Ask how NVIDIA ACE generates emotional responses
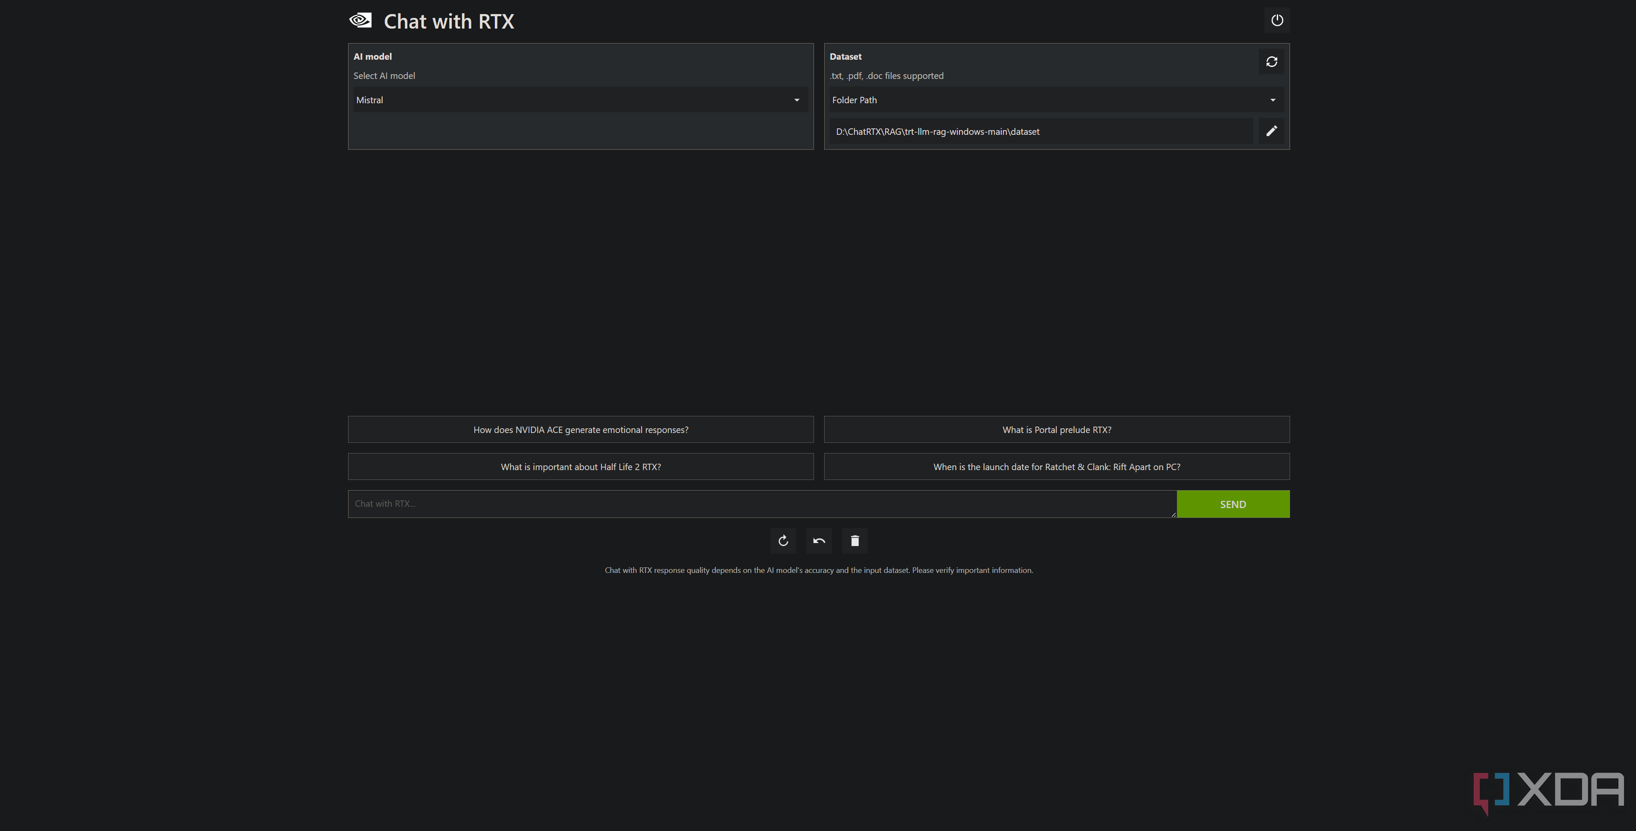This screenshot has width=1636, height=831. (581, 430)
